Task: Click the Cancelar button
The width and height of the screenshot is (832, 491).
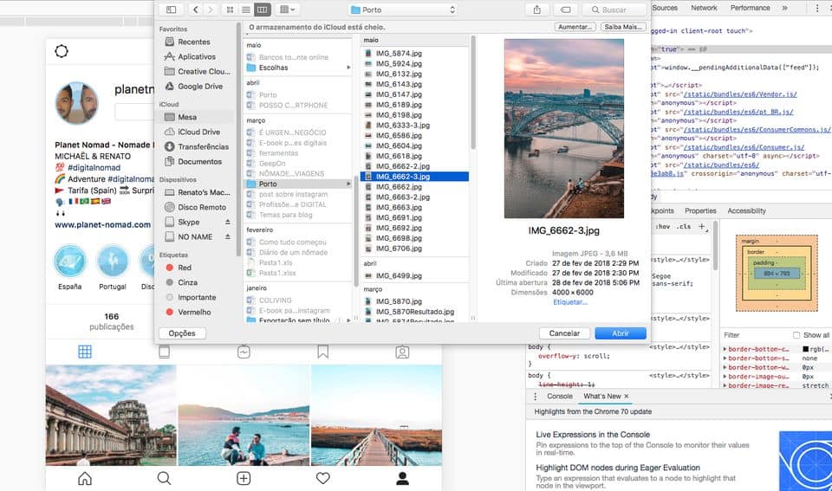Action: [564, 333]
